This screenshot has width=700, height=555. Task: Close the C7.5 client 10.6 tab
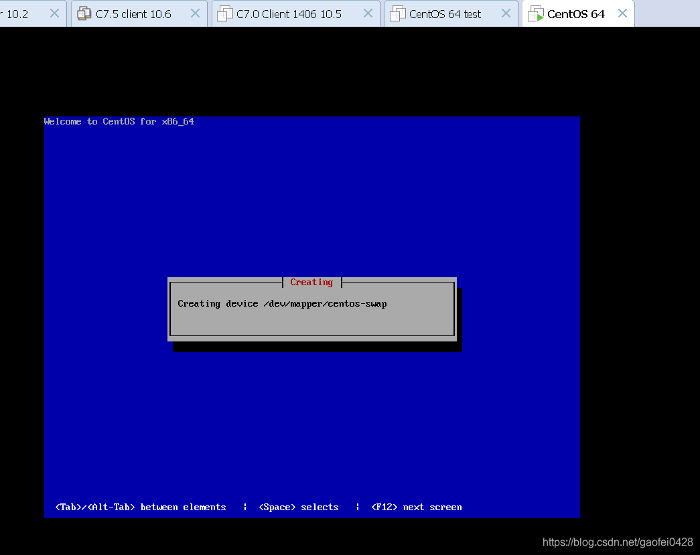[195, 13]
